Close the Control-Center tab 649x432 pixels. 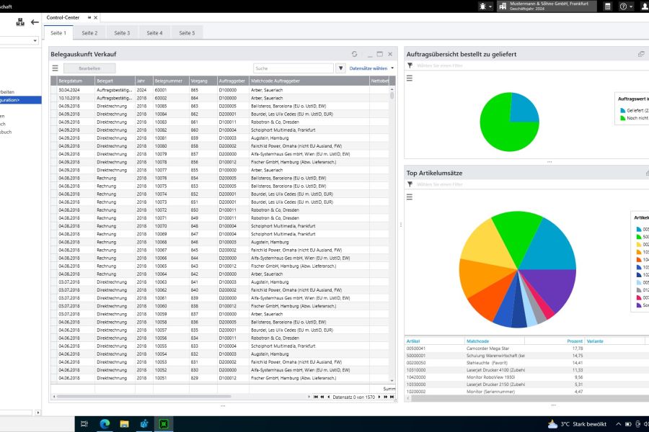pyautogui.click(x=96, y=17)
